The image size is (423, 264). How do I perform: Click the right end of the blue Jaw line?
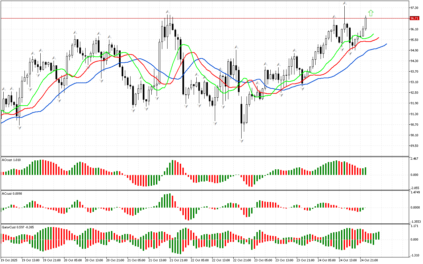coord(386,44)
